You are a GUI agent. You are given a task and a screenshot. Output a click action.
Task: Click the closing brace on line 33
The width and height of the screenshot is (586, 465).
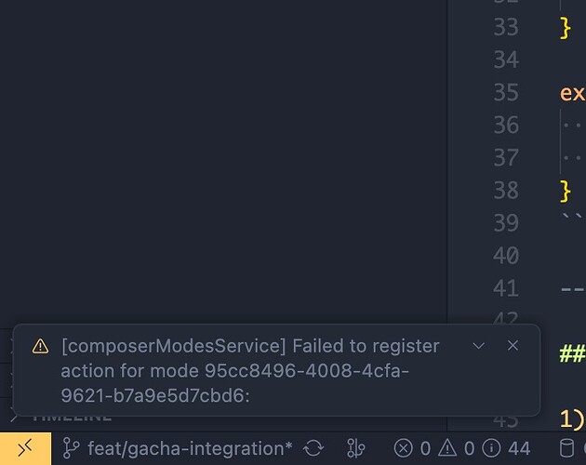click(566, 27)
